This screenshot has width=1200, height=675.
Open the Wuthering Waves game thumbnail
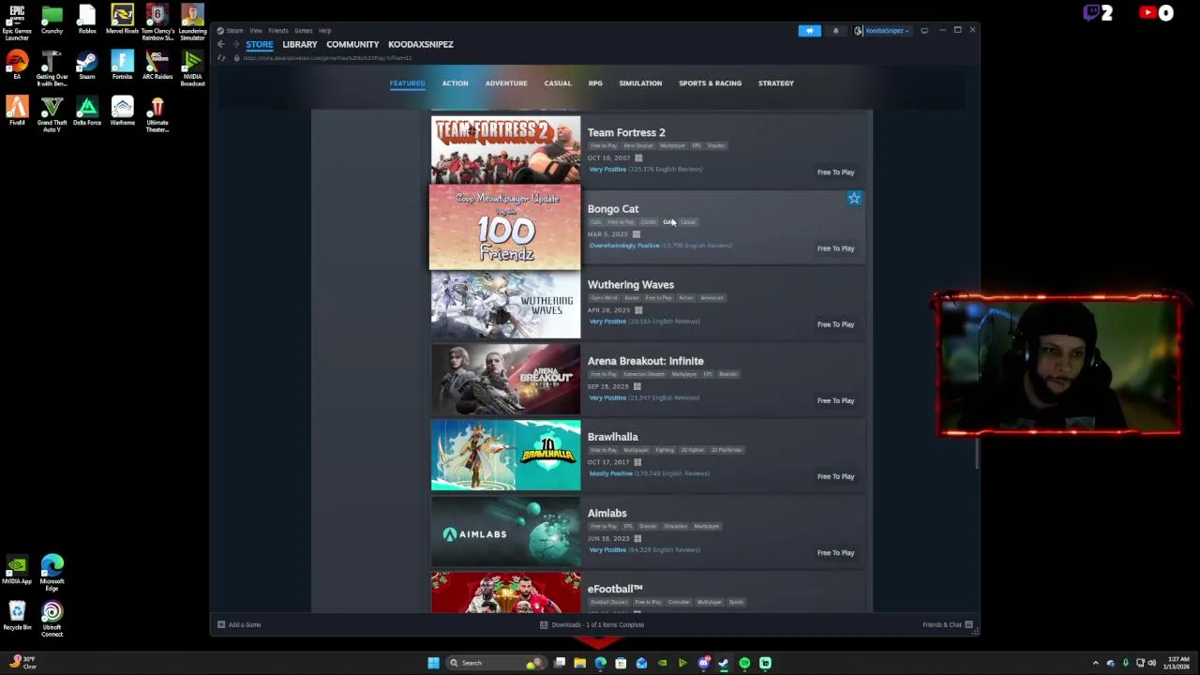click(505, 304)
